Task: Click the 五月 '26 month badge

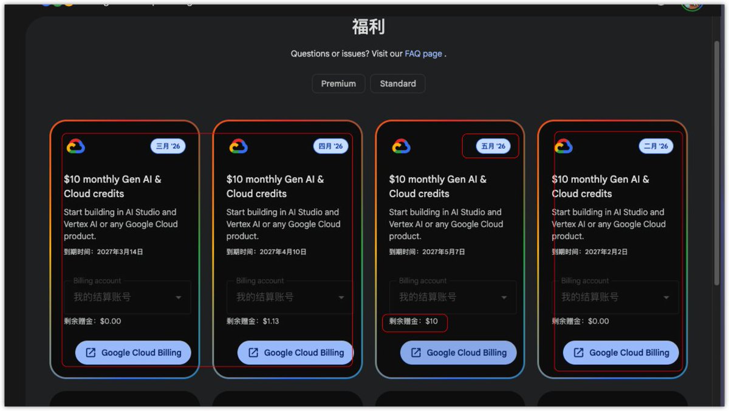Action: [493, 146]
